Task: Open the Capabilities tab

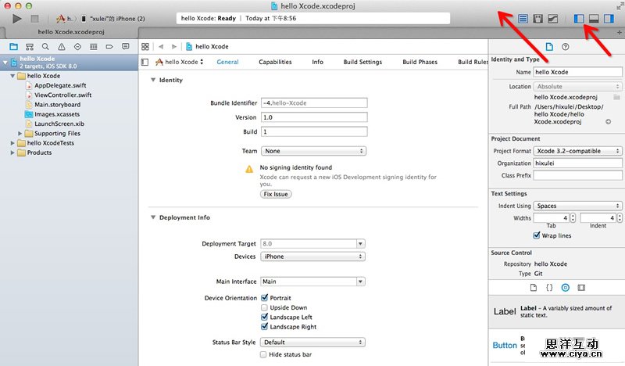Action: 275,62
